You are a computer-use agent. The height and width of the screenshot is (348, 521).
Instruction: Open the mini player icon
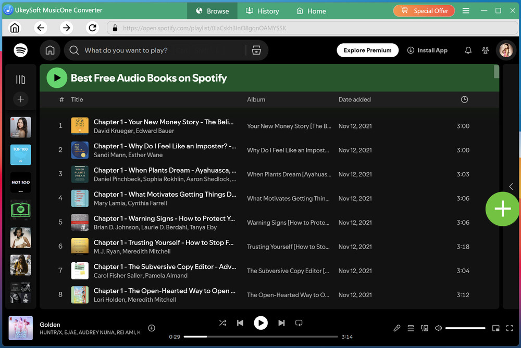click(496, 328)
